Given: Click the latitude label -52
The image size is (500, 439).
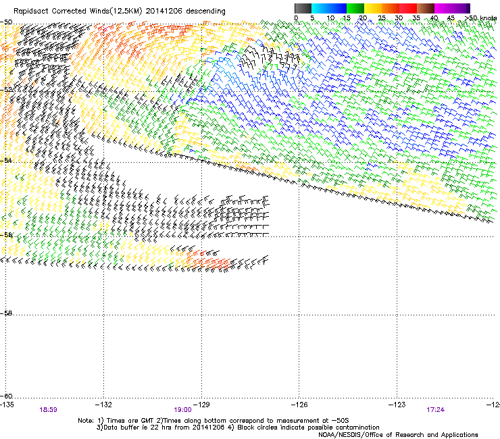Looking at the screenshot, I should pos(6,90).
